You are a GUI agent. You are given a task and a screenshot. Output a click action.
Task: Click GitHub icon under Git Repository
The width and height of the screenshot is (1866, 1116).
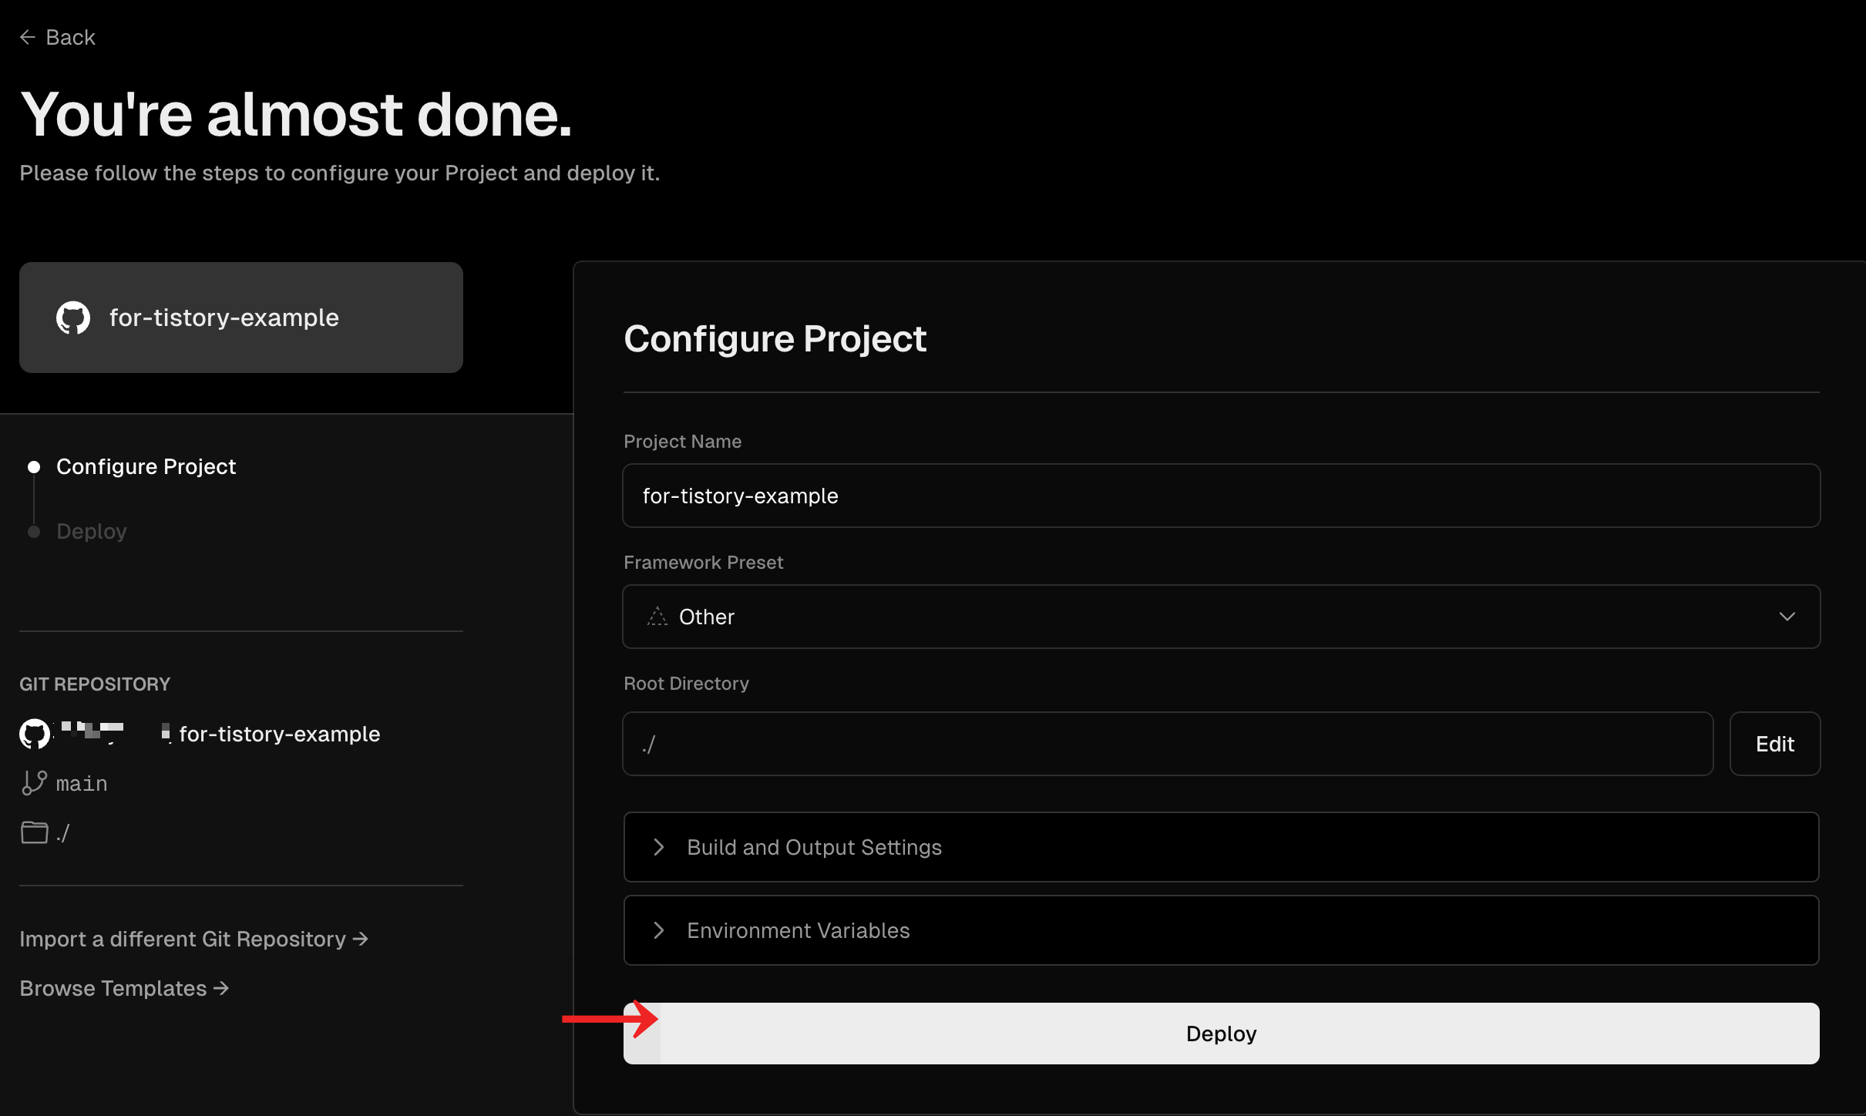point(35,734)
